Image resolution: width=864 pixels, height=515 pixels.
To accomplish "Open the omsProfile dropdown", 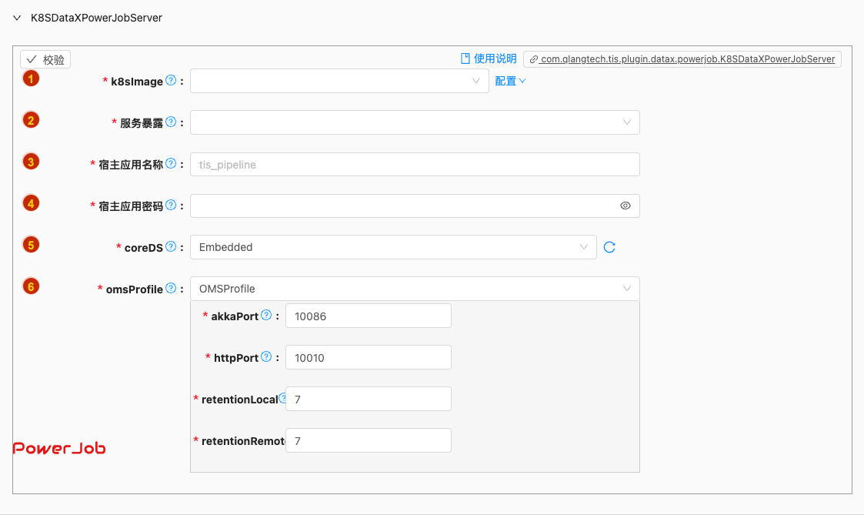I will 415,289.
